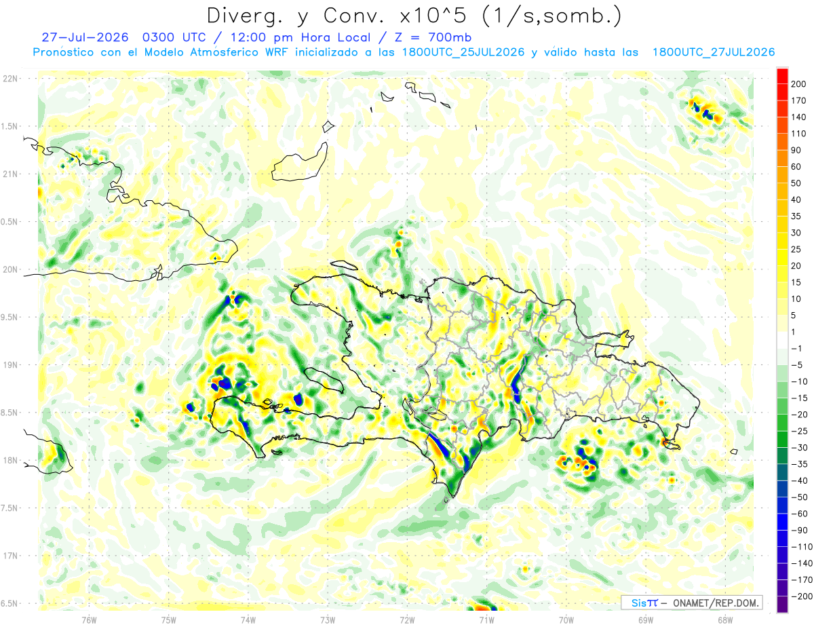The width and height of the screenshot is (814, 629).
Task: Click the colorbar label '-200'
Action: point(802,596)
